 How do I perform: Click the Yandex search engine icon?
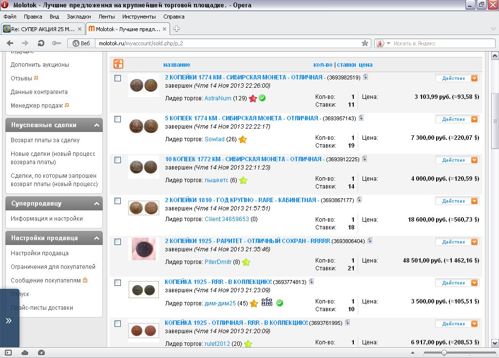(x=380, y=43)
